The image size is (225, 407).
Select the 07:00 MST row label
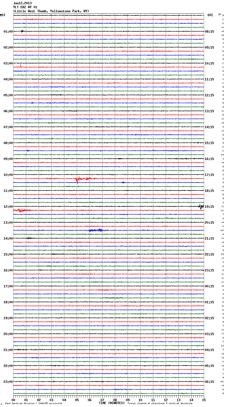tap(8, 127)
